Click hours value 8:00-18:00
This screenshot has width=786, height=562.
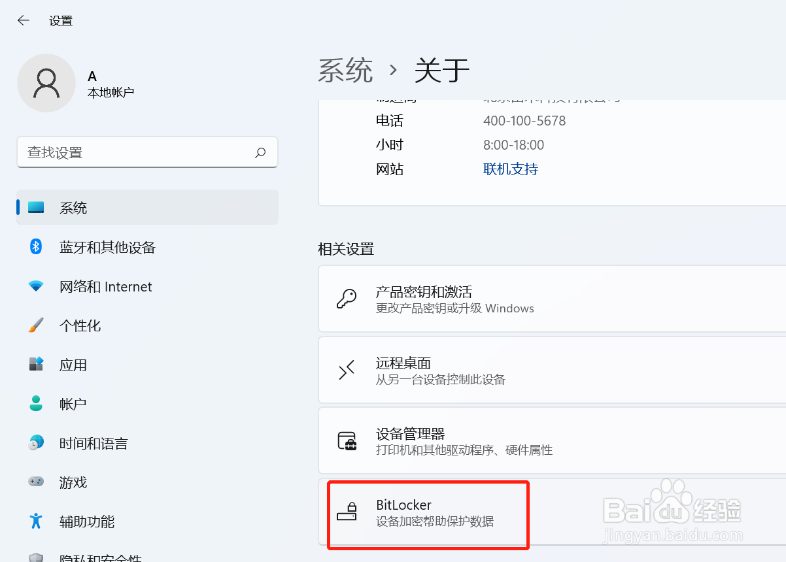(x=513, y=145)
